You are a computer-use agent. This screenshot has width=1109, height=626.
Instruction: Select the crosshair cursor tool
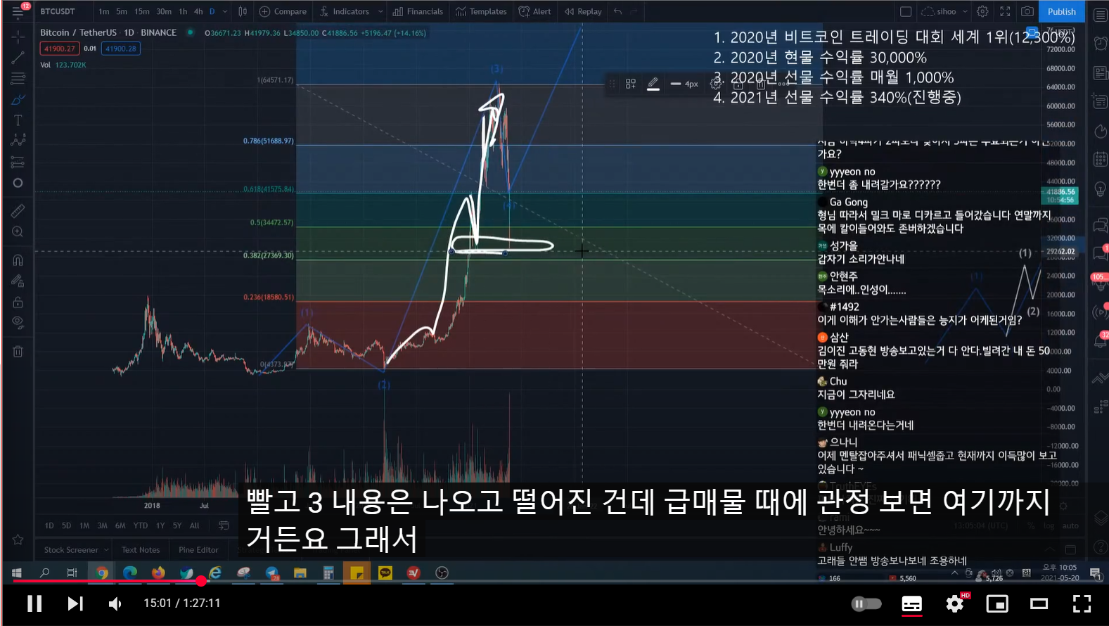coord(18,36)
